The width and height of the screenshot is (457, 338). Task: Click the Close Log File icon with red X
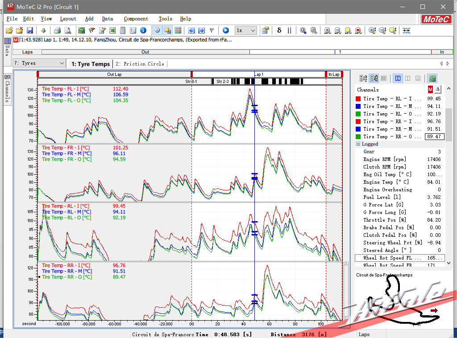pos(20,30)
